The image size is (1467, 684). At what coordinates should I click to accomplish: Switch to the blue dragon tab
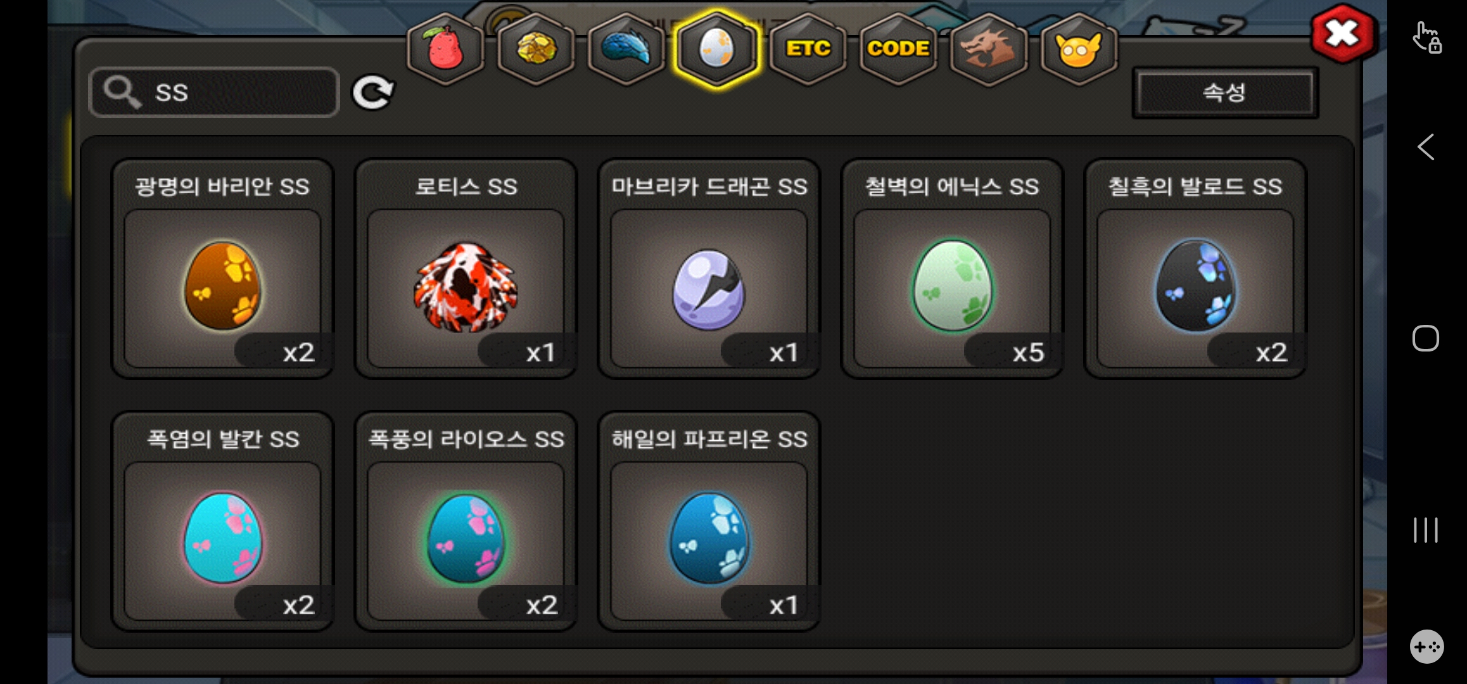tap(626, 49)
